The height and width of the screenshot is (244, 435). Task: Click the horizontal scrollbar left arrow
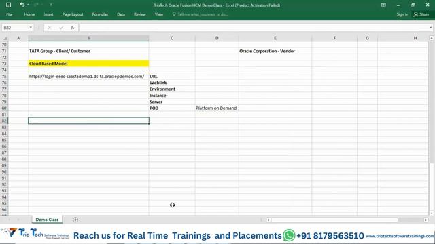pyautogui.click(x=268, y=220)
